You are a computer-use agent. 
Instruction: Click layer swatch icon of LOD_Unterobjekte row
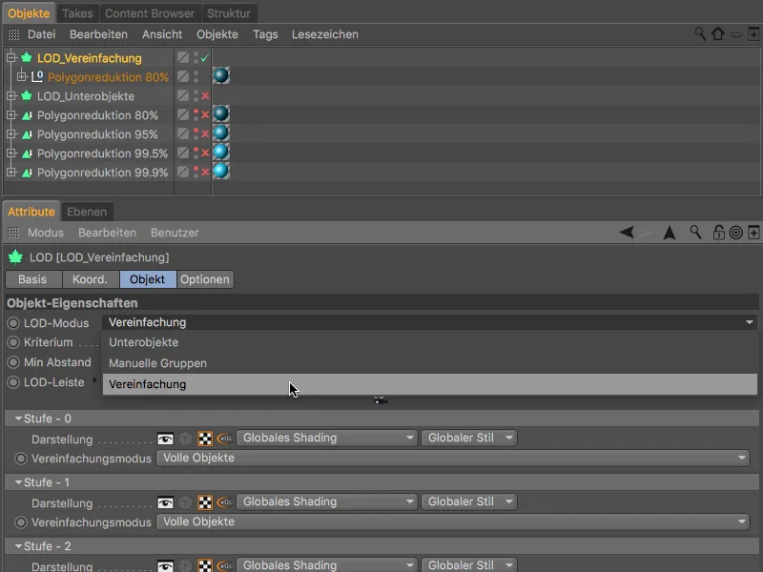[x=183, y=95]
